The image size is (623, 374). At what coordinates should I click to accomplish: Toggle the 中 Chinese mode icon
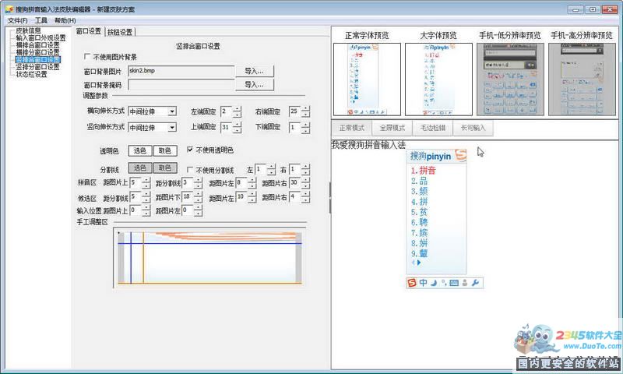423,283
